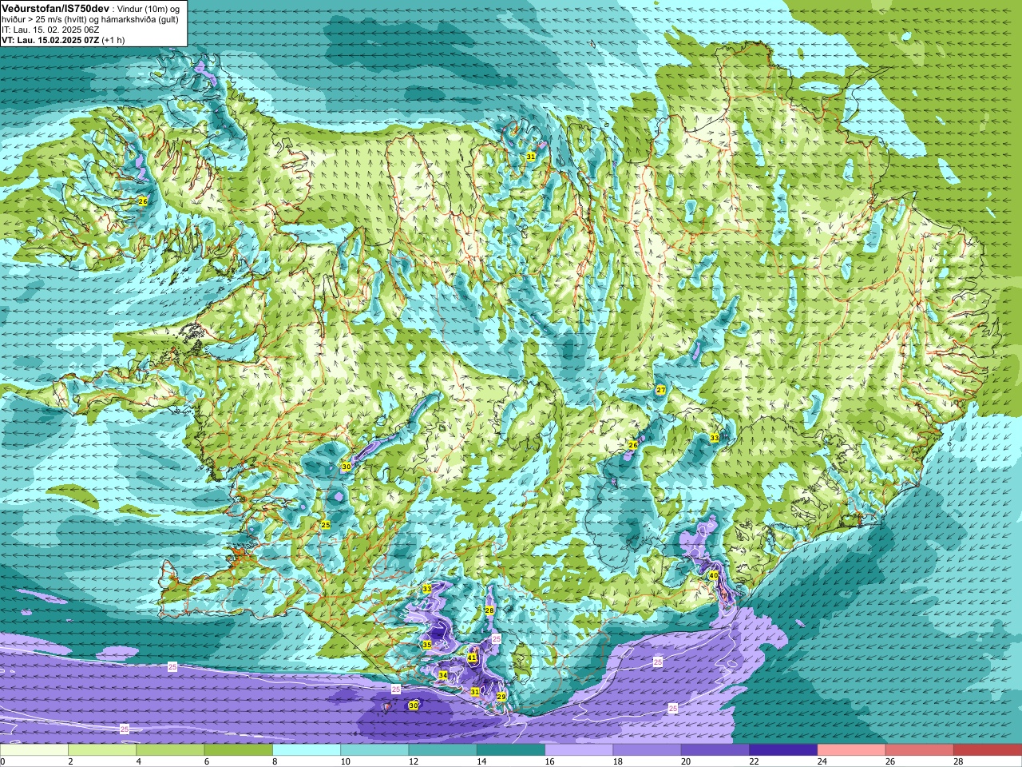Viewport: 1022px width, 767px height.
Task: Click the legend scale label '0'
Action: pyautogui.click(x=2, y=761)
